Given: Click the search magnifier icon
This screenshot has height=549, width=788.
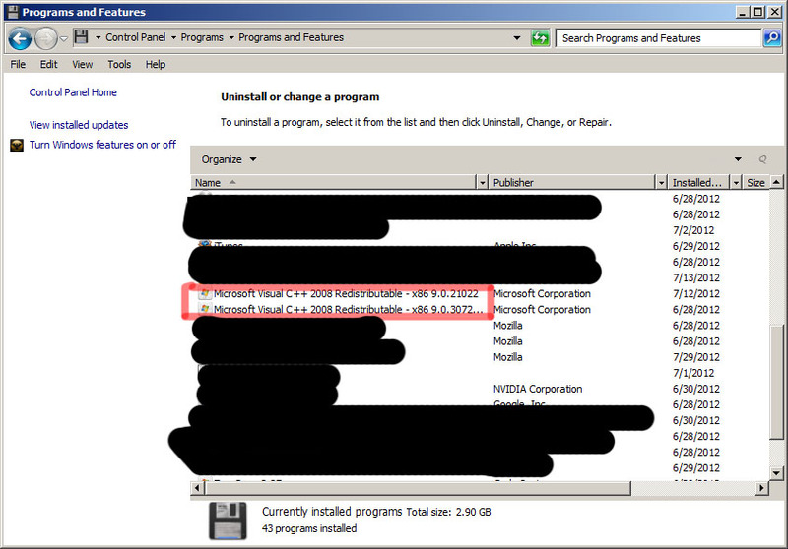Looking at the screenshot, I should click(771, 38).
